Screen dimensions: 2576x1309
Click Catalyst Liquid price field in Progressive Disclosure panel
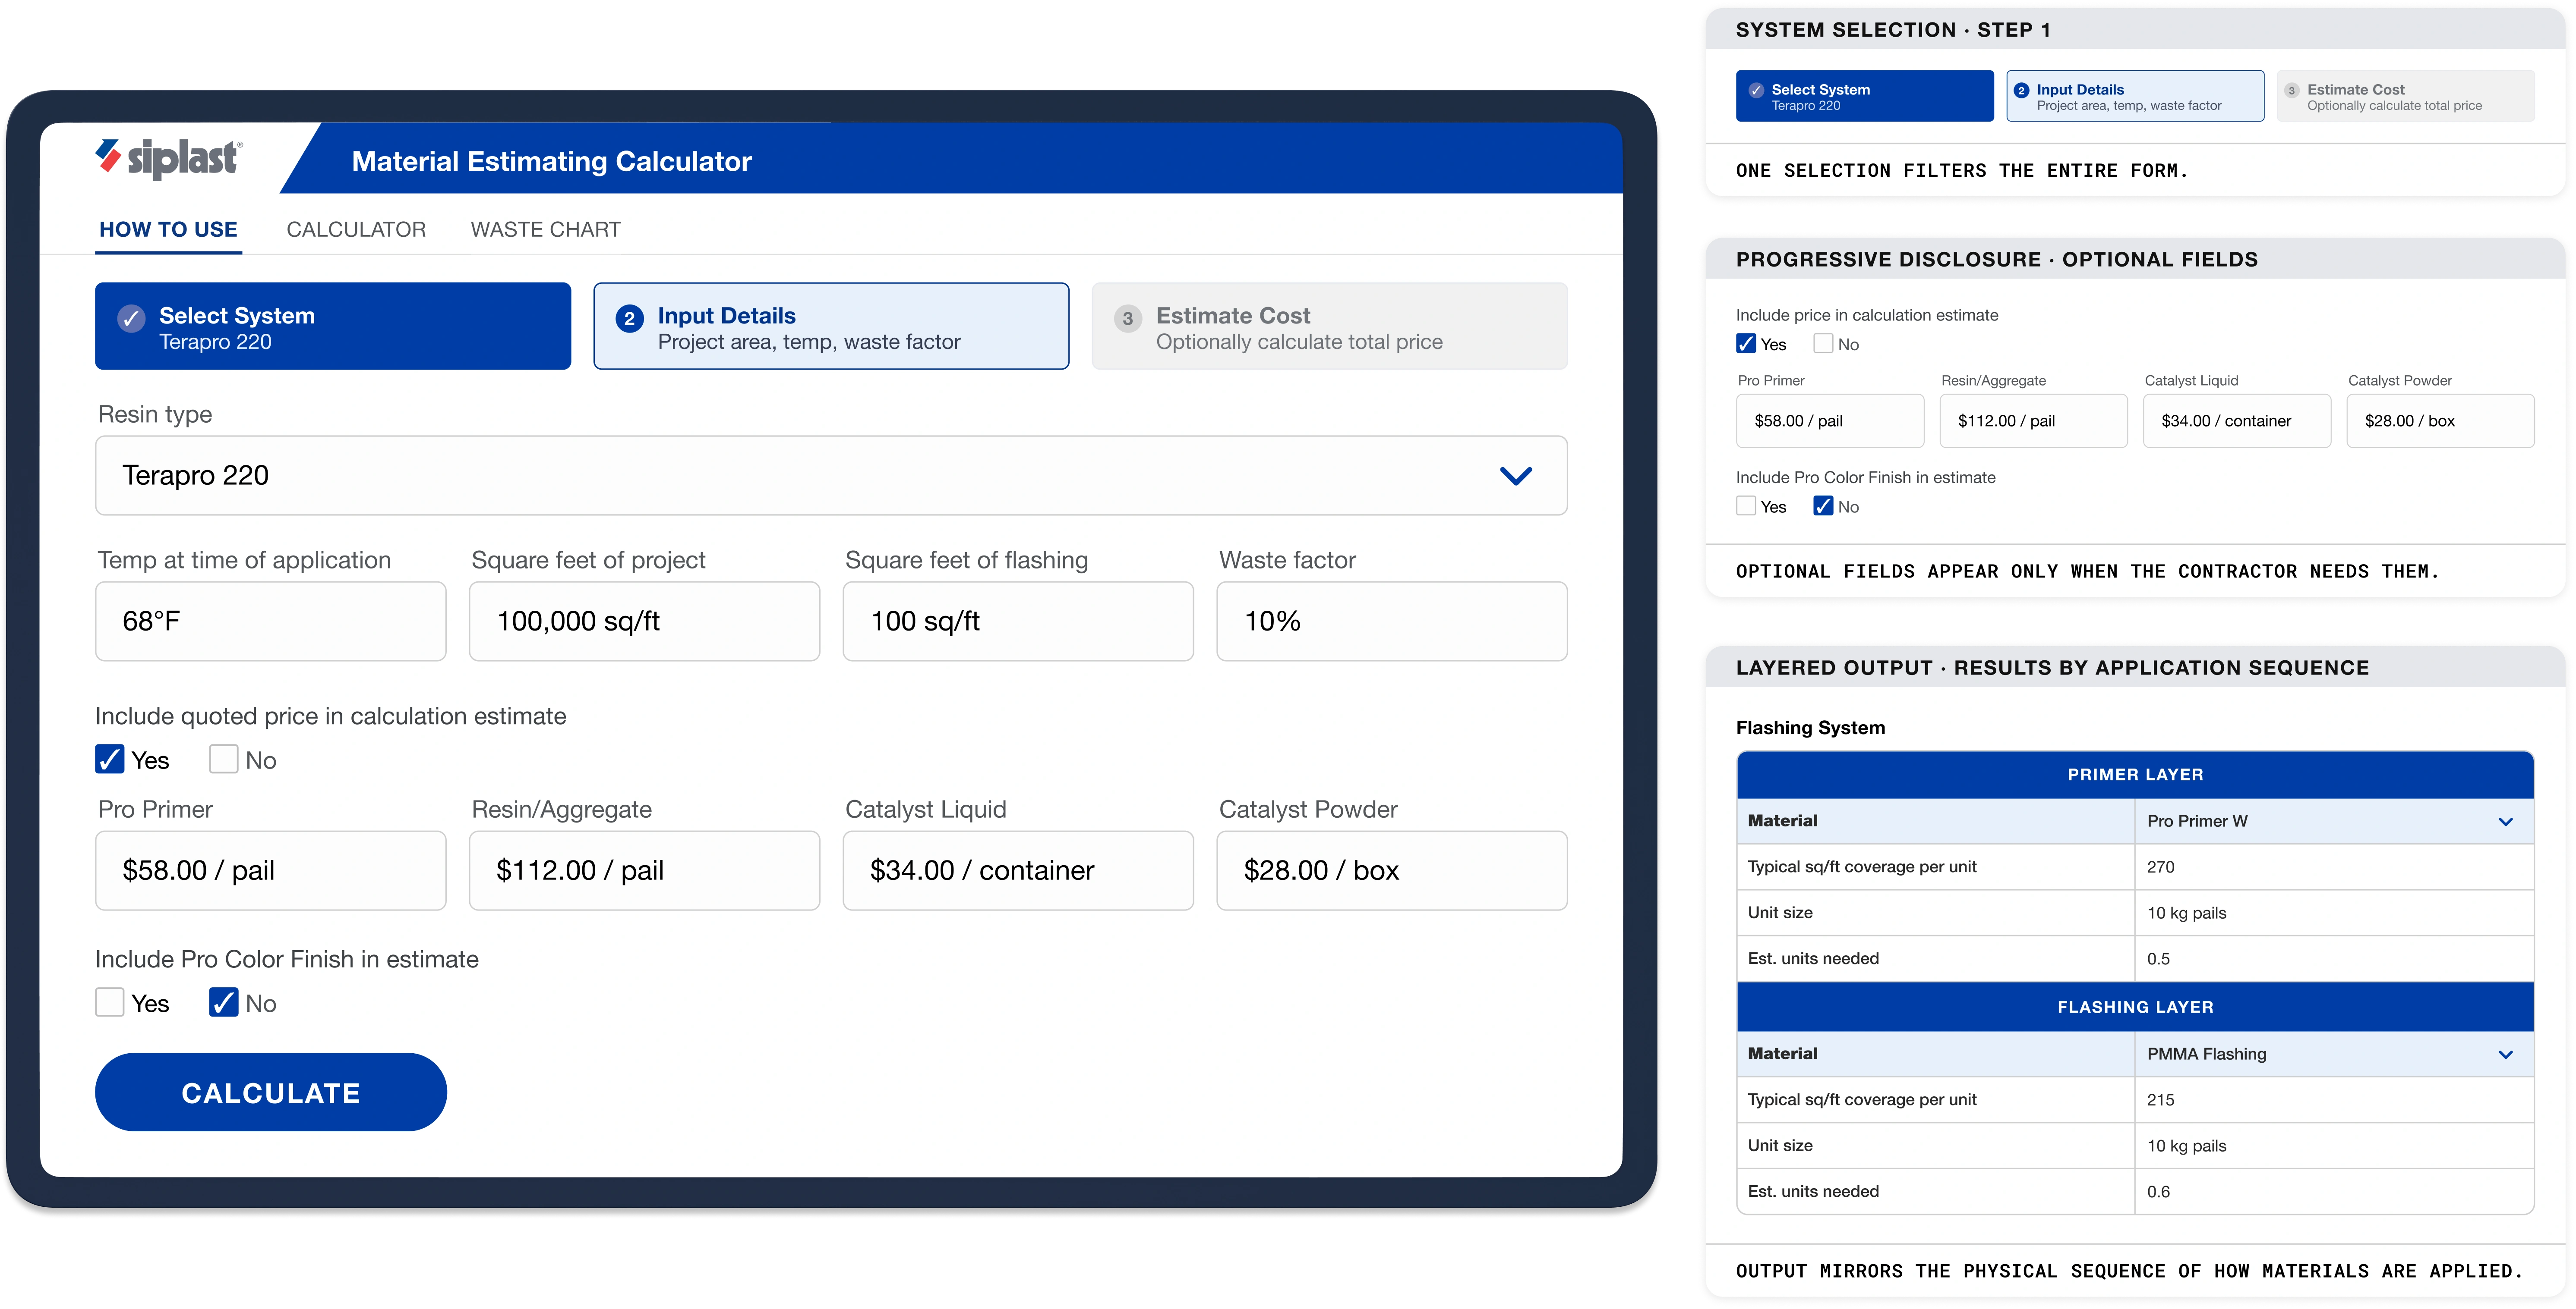[x=2237, y=421]
